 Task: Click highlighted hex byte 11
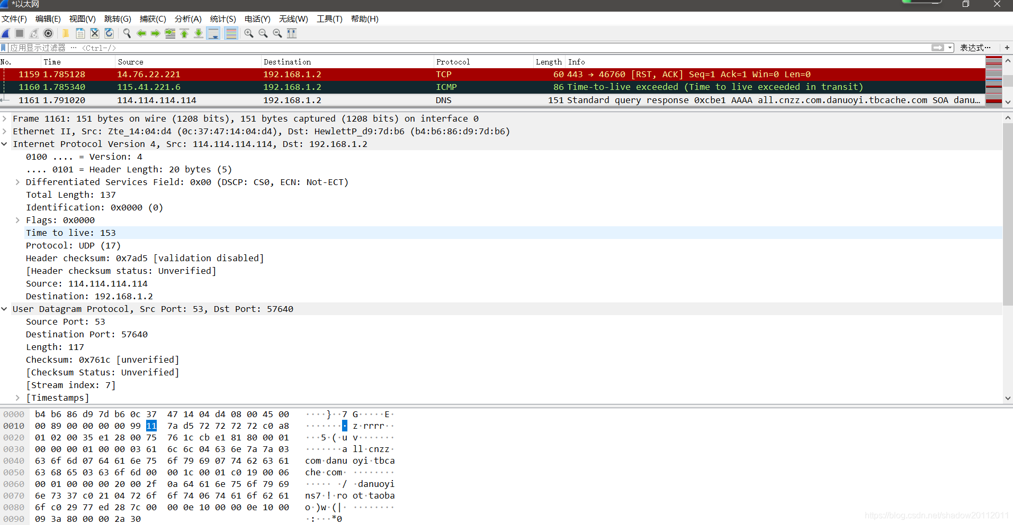click(x=151, y=426)
